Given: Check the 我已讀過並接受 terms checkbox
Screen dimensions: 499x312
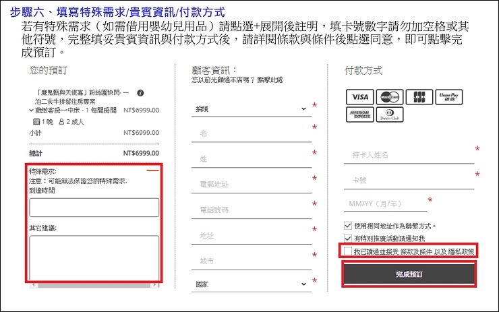Looking at the screenshot, I should click(x=348, y=251).
